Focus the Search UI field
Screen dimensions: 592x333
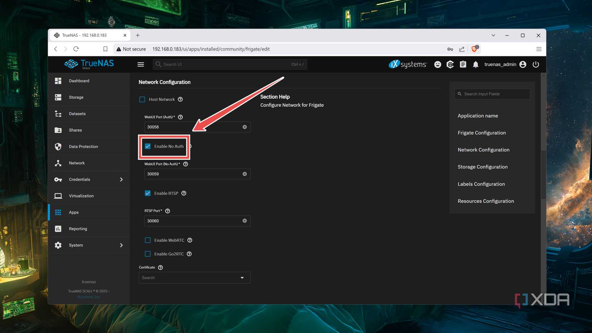tap(230, 64)
